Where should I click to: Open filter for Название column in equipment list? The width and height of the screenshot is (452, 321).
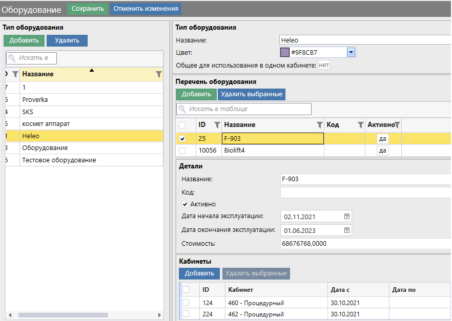[320, 125]
